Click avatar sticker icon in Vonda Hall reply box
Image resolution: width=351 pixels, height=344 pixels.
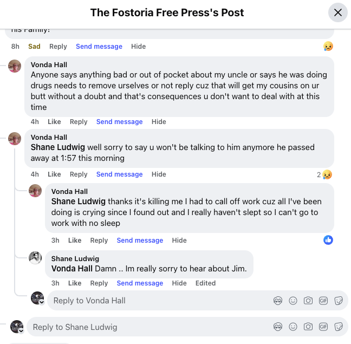tap(278, 300)
